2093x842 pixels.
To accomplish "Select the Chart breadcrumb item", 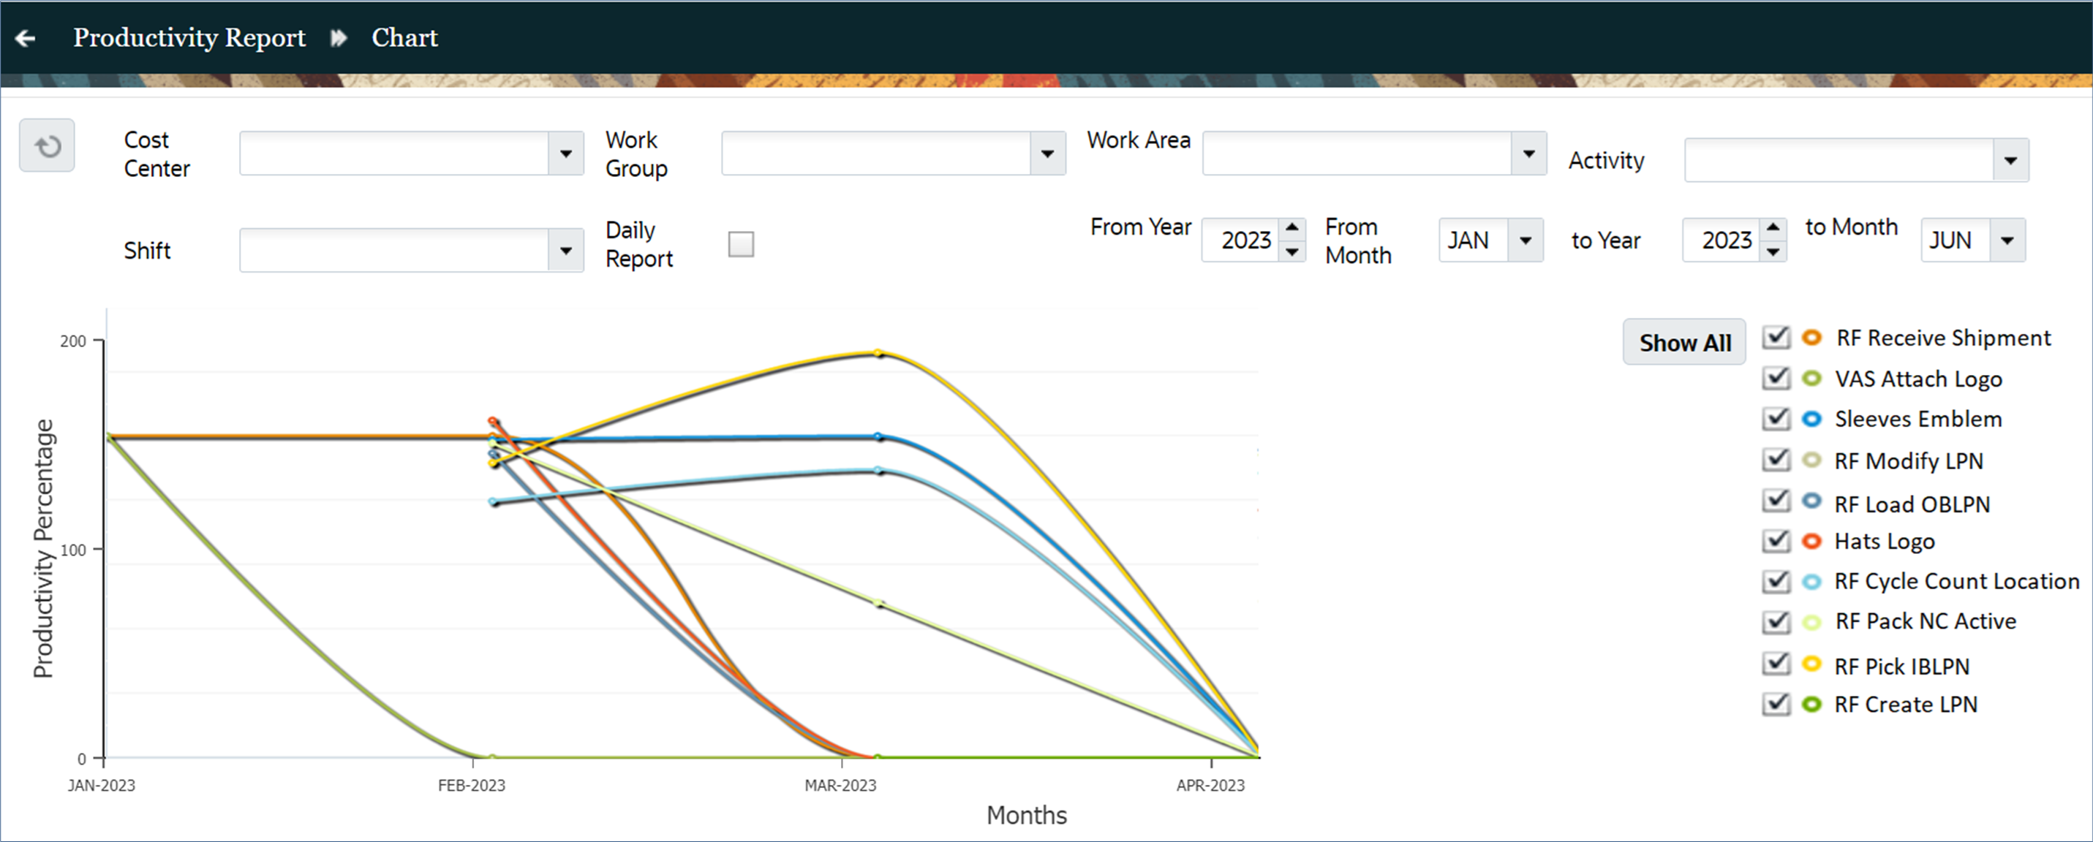I will point(404,38).
